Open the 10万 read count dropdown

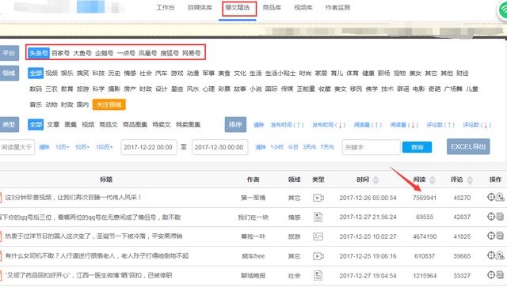click(62, 147)
